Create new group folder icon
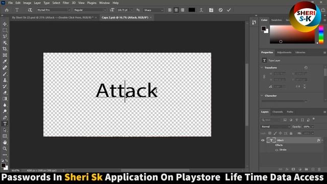Viewport: 327px width, 184px height. click(307, 169)
